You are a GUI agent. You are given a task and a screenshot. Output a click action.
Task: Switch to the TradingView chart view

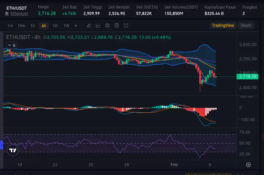click(223, 25)
